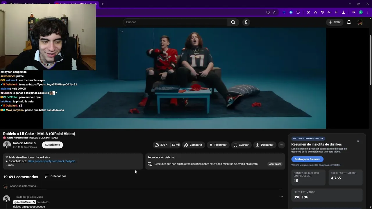Click the Crear button
Viewport: 372px width, 209px height.
point(335,22)
